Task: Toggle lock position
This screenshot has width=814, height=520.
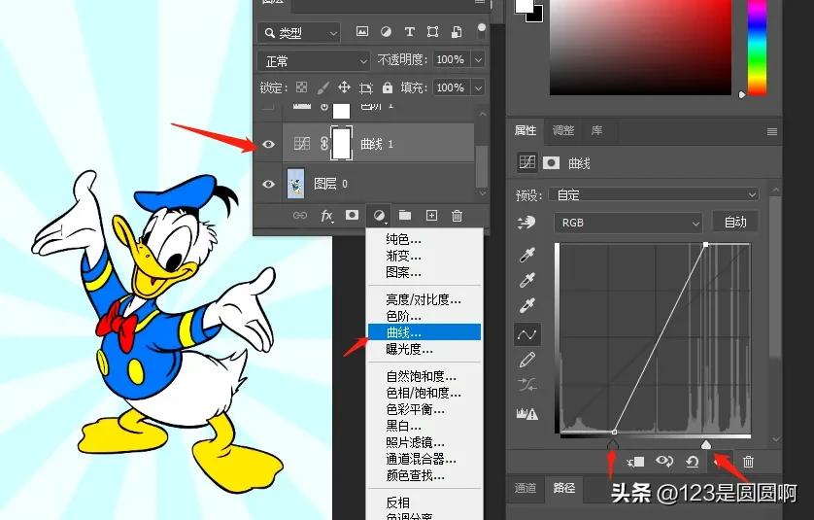Action: [x=344, y=87]
